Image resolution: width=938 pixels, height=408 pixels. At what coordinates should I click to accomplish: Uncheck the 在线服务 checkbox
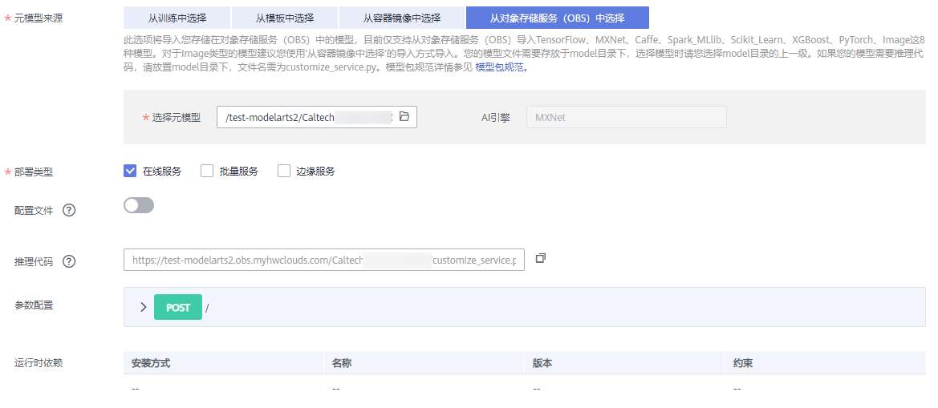(x=130, y=171)
